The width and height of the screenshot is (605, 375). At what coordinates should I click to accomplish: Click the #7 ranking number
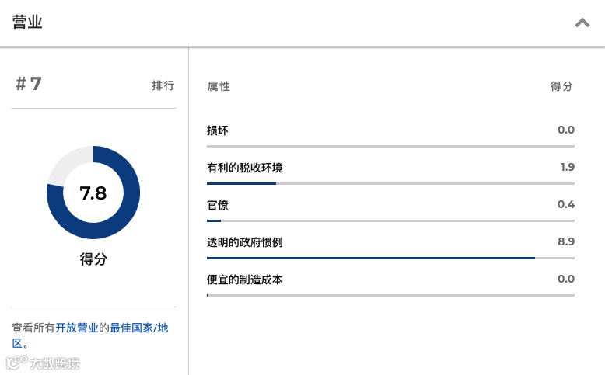(29, 85)
